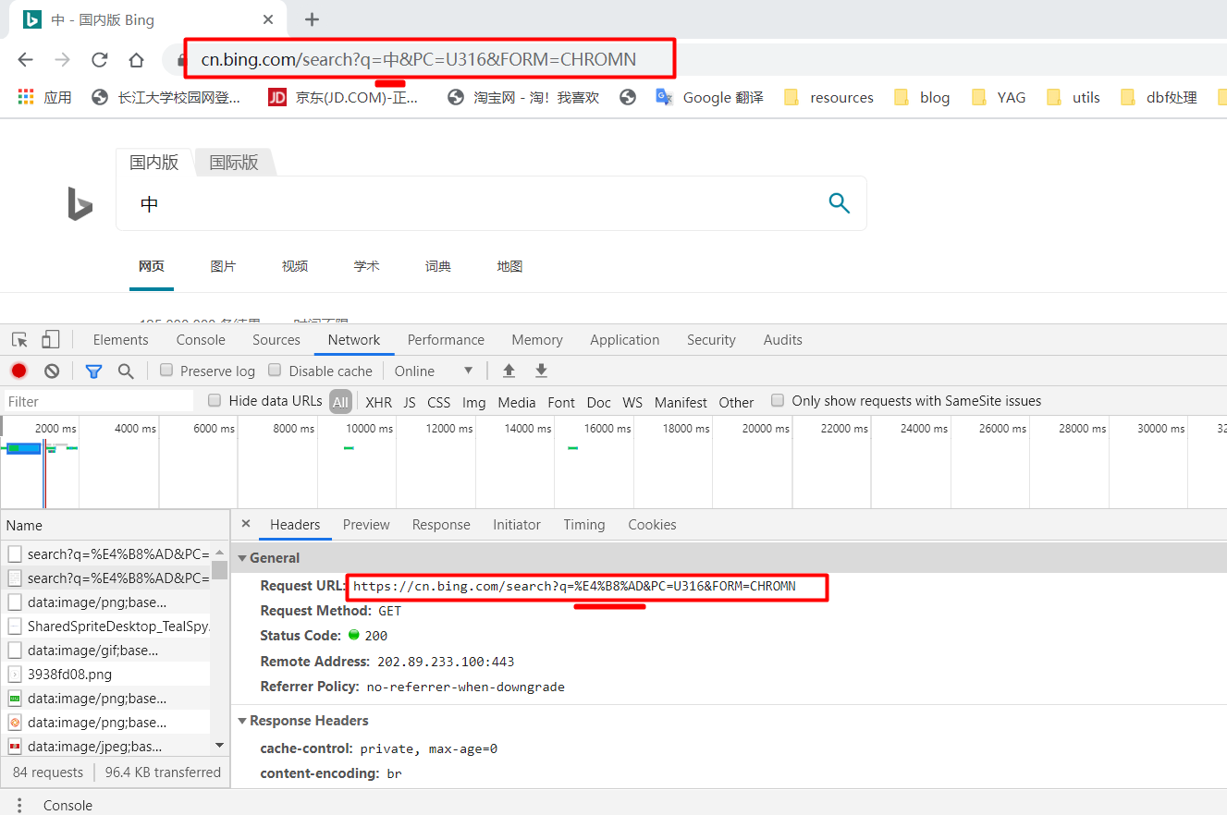
Task: Click the request list scroll-down arrow
Action: tap(219, 745)
